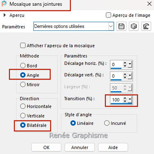Screen dimensions: 154x154
Task: Open the Décalage horiz. slider dropdown arrow
Action: 130,64
